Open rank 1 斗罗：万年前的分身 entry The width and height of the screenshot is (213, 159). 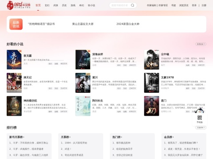click(28, 143)
